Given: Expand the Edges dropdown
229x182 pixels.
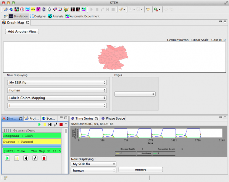Looking at the screenshot, I should [134, 94].
